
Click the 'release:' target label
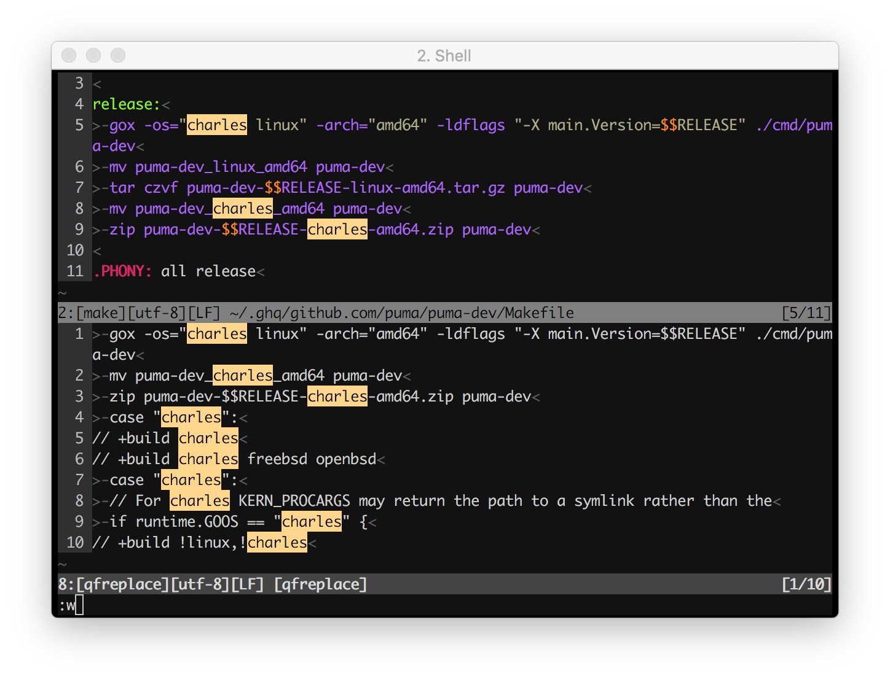coord(127,104)
